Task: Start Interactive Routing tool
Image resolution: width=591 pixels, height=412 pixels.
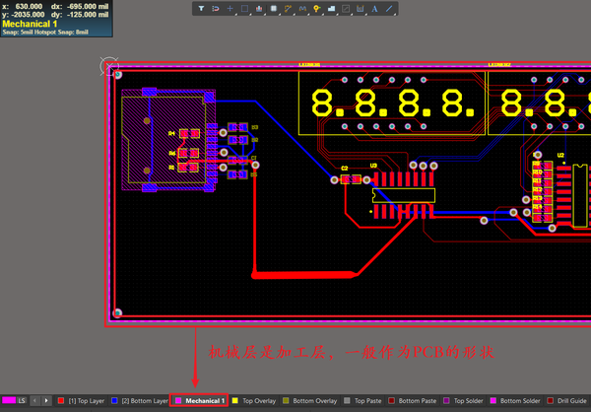Action: [288, 9]
